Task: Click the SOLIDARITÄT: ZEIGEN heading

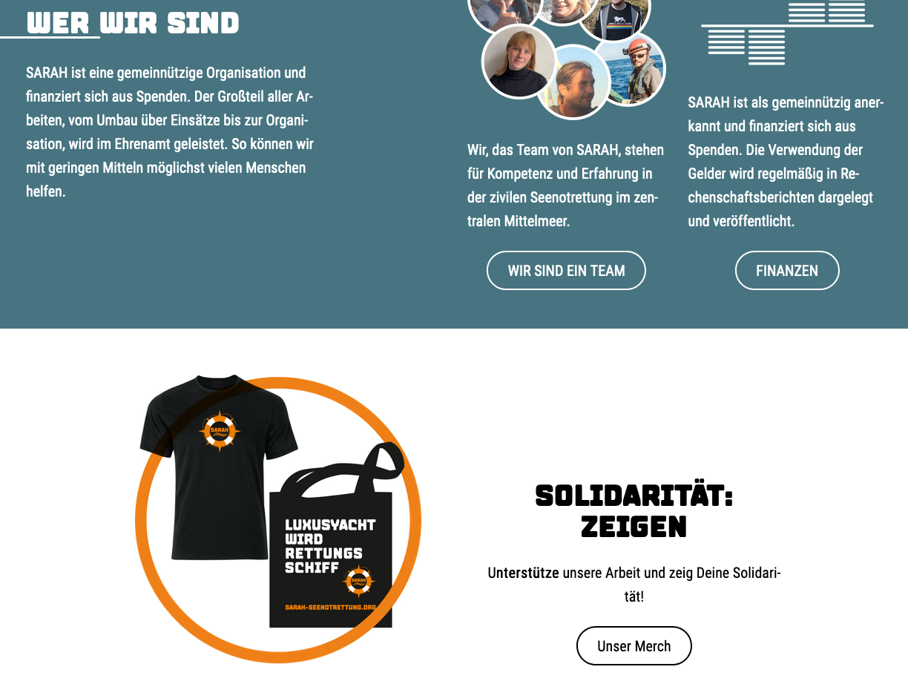Action: pyautogui.click(x=634, y=511)
